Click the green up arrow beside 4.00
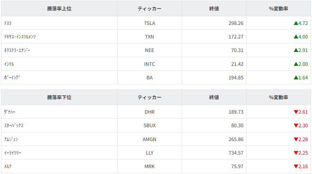The height and width of the screenshot is (174, 312). 296,37
